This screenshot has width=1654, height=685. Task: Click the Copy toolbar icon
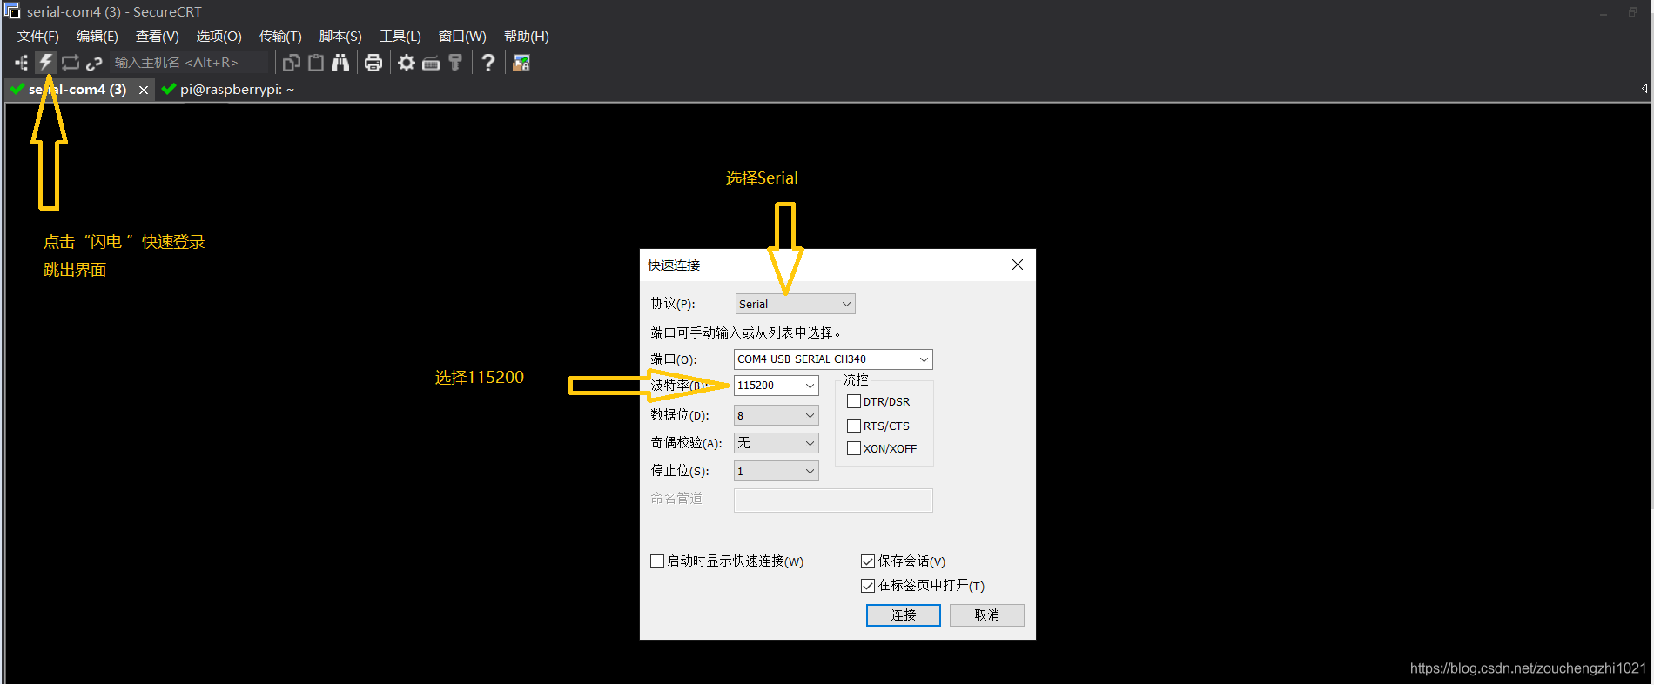pos(292,63)
